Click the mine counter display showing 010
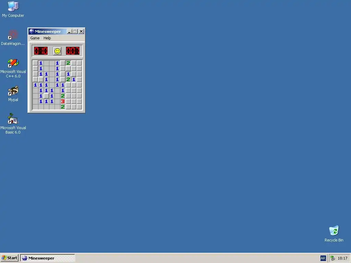Image resolution: width=351 pixels, height=263 pixels. (x=41, y=51)
